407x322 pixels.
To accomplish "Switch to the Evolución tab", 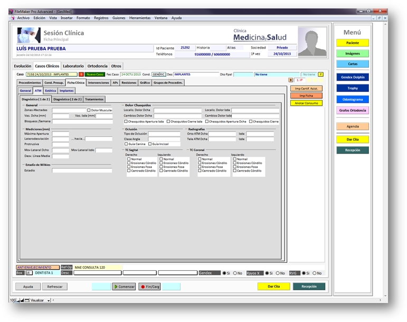I will (x=23, y=66).
